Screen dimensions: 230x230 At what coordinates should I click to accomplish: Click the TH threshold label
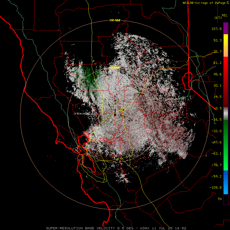click(220, 199)
